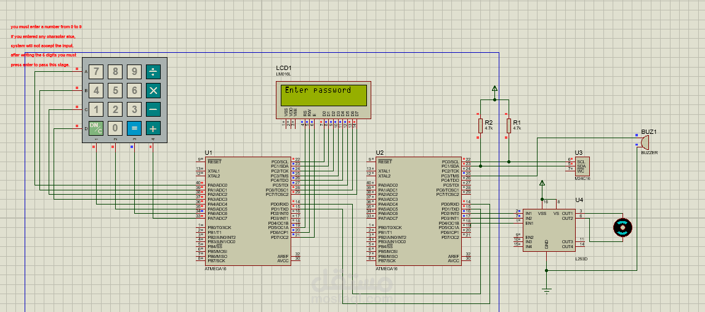Click the BUZZER value label
Screen dimensions: 705x312
click(x=649, y=153)
